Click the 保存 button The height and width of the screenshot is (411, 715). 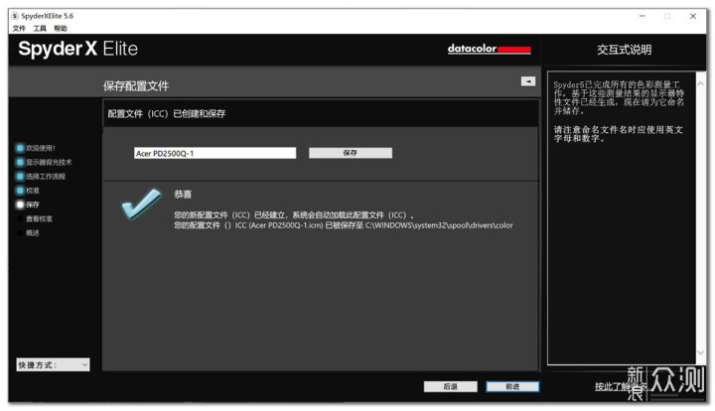click(x=351, y=153)
